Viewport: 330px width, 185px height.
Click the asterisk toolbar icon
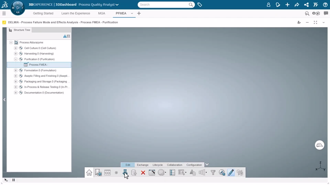point(116,172)
